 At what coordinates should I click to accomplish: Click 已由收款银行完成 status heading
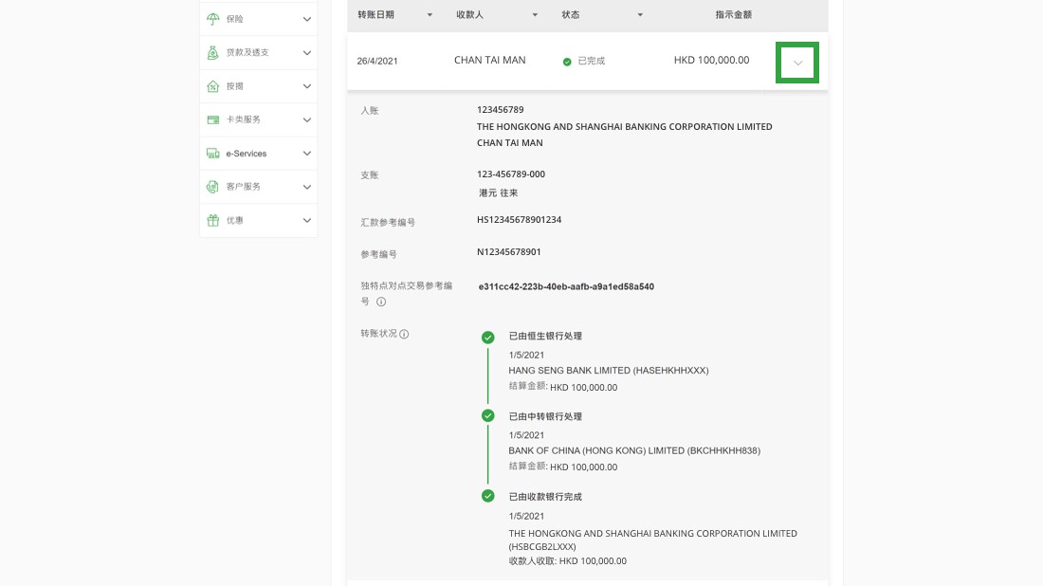(545, 497)
